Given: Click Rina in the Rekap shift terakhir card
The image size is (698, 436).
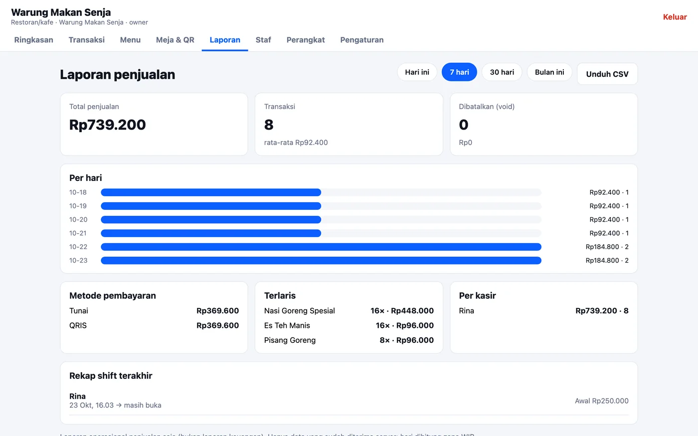Looking at the screenshot, I should [77, 396].
